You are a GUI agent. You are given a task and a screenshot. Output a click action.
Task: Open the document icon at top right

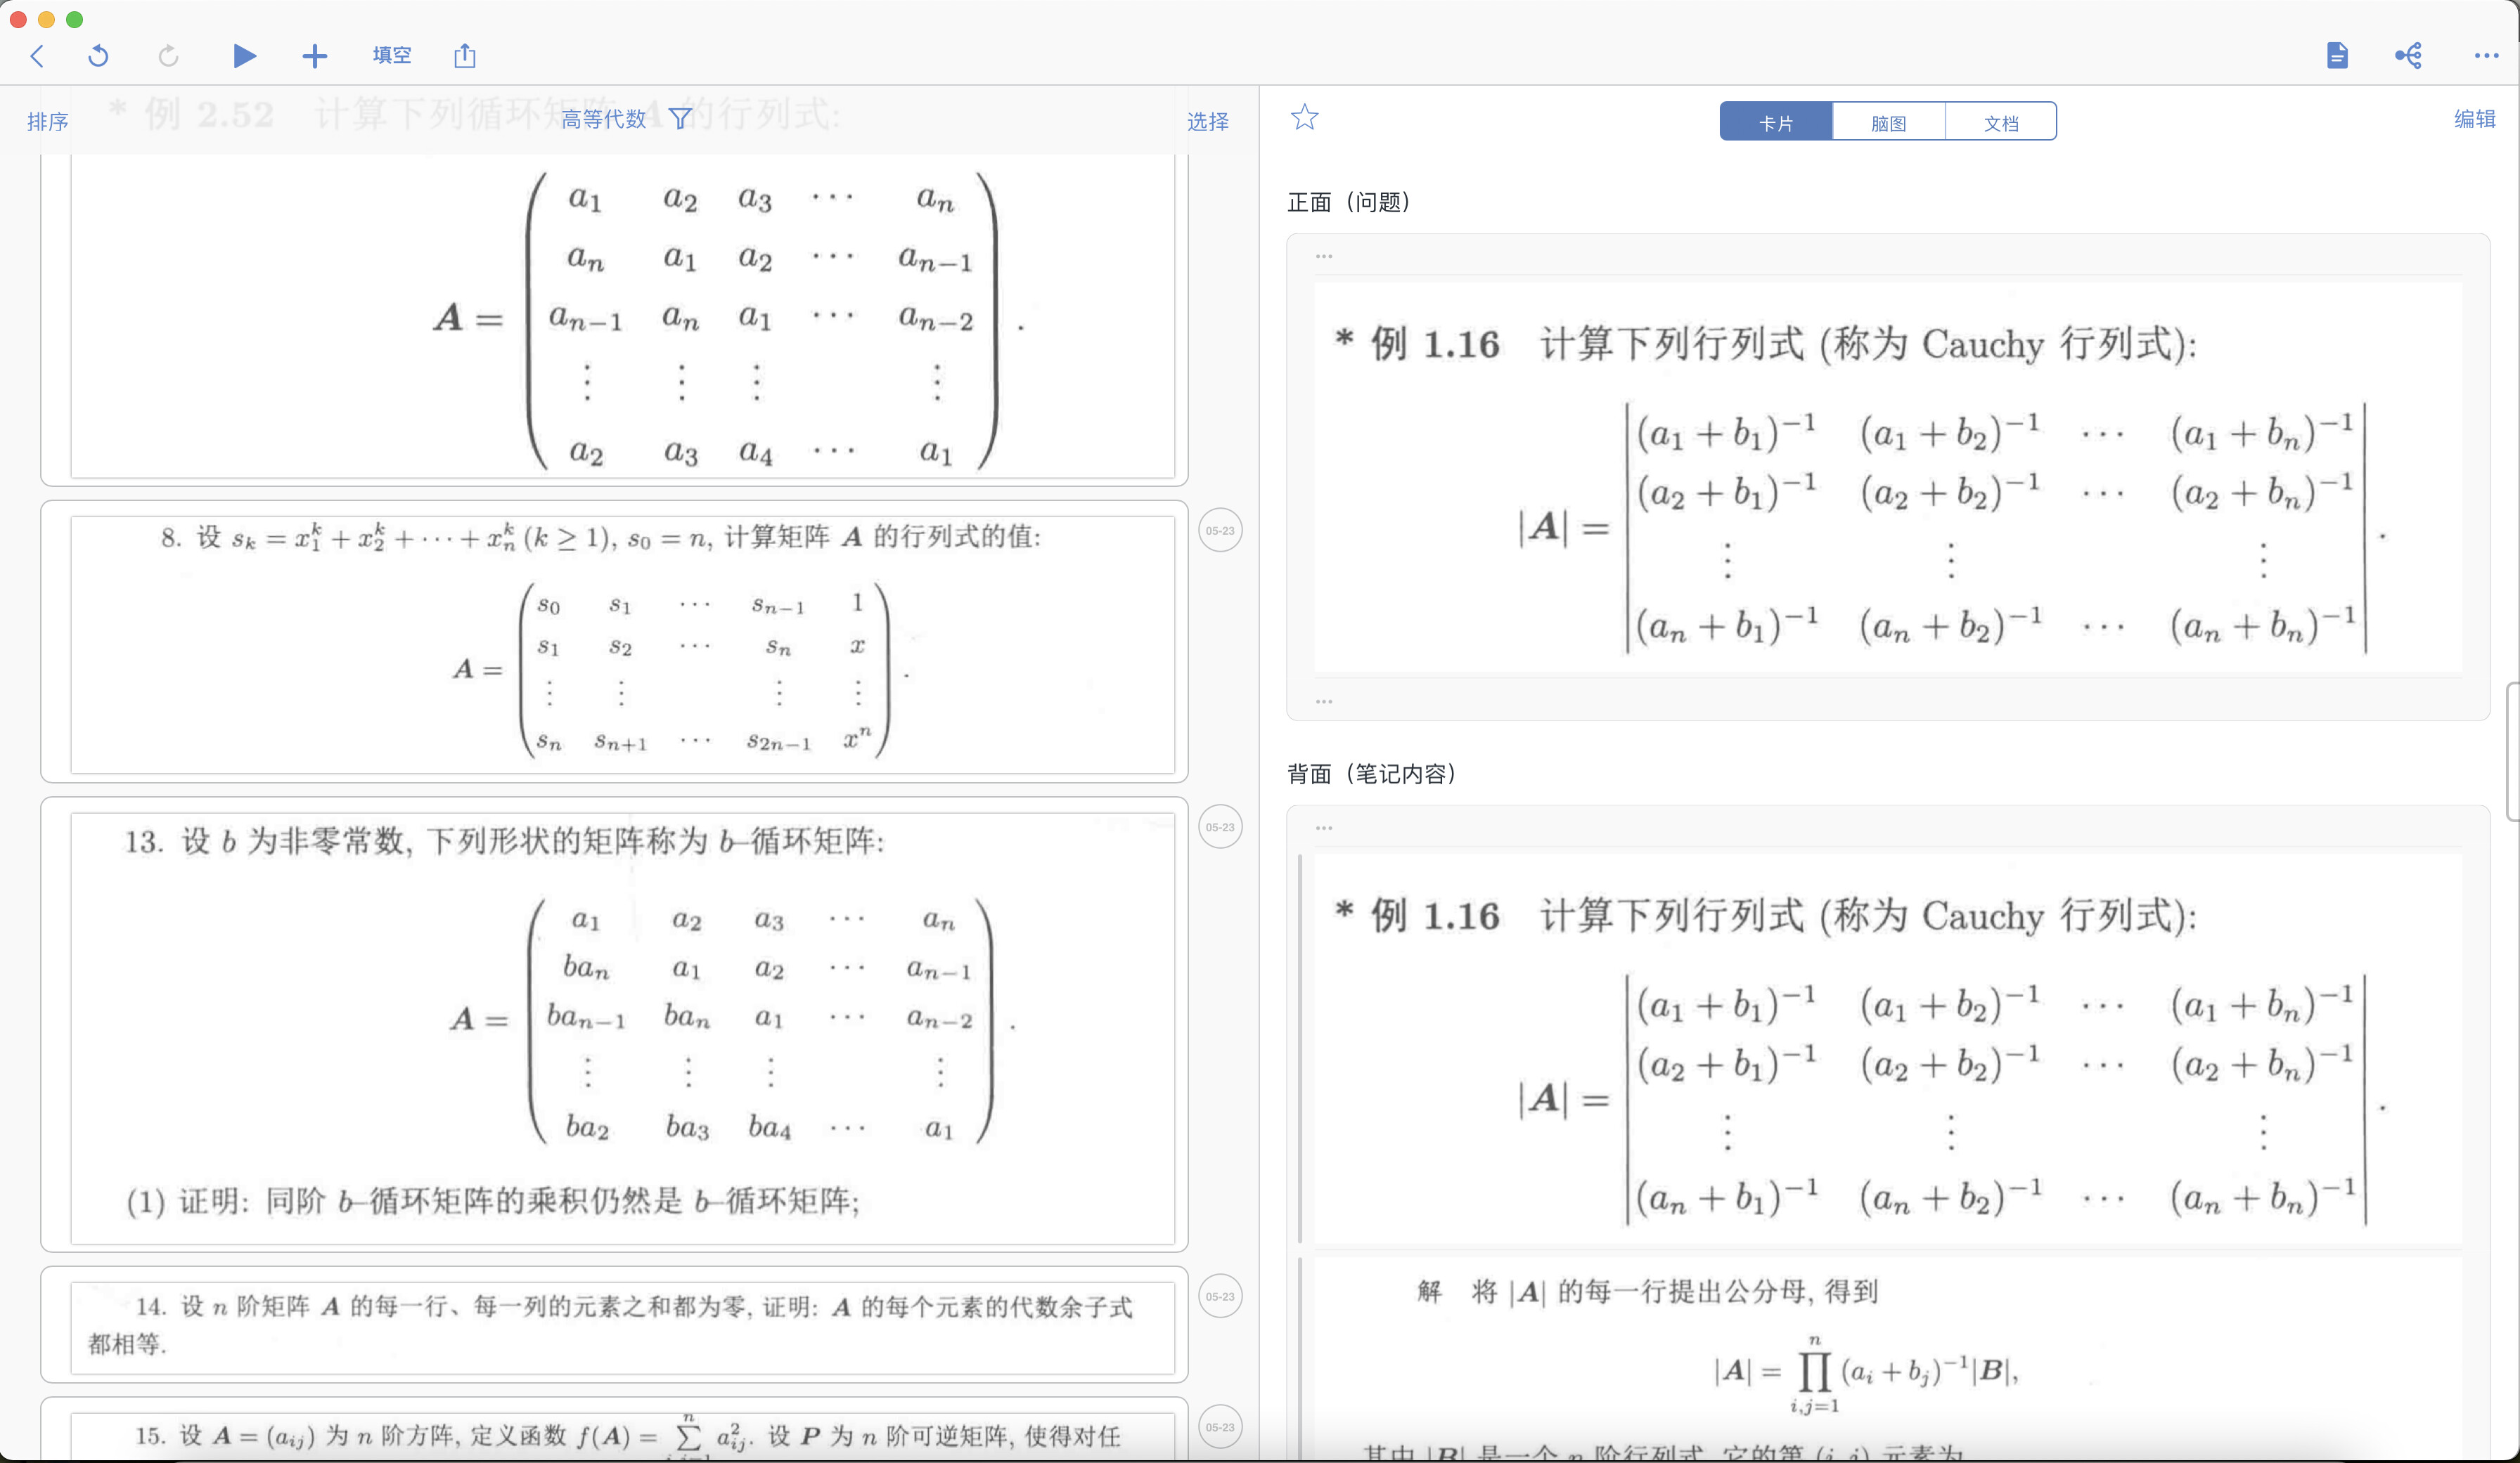click(2337, 56)
